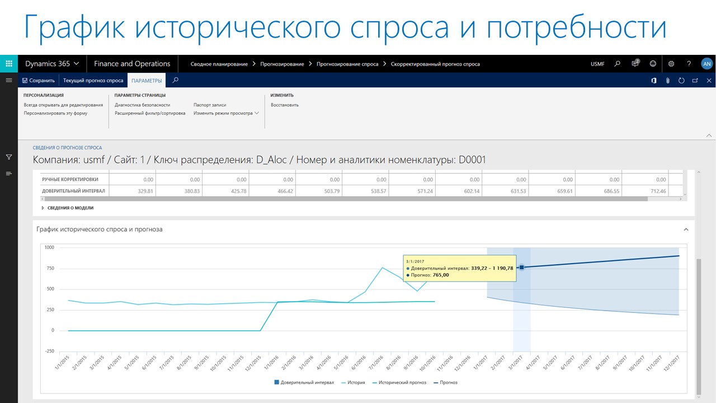The image size is (716, 403).
Task: Open Изменить режим просмотра dropdown
Action: (x=226, y=113)
